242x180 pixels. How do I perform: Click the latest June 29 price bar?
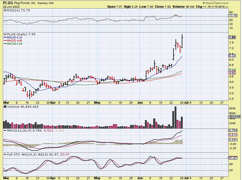coord(182,41)
